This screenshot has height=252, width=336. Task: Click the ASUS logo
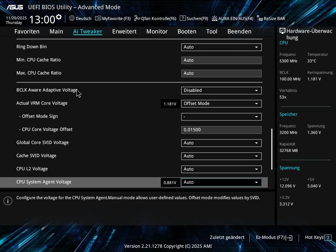[15, 7]
